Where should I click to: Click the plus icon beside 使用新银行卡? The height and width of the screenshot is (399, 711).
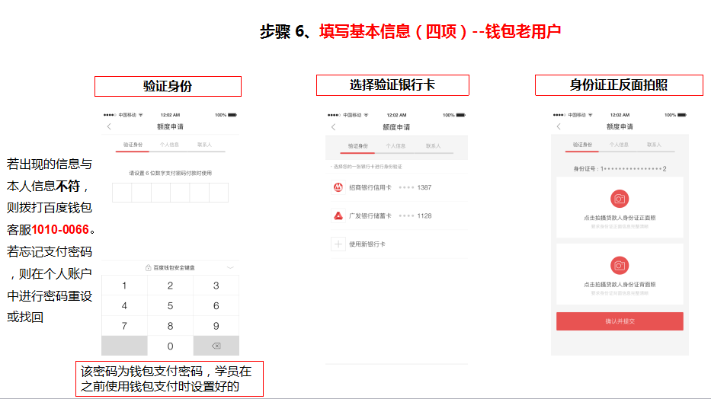pos(338,244)
